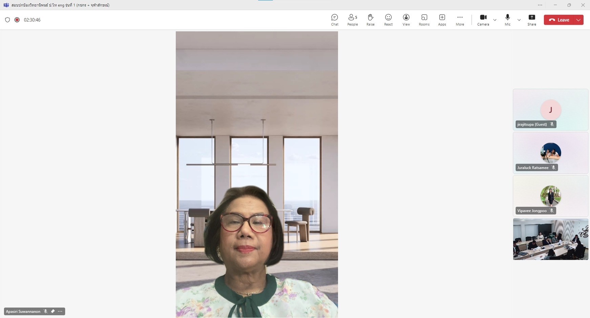
Task: Click Vipavee Jongpoo profile picture
Action: (x=551, y=196)
